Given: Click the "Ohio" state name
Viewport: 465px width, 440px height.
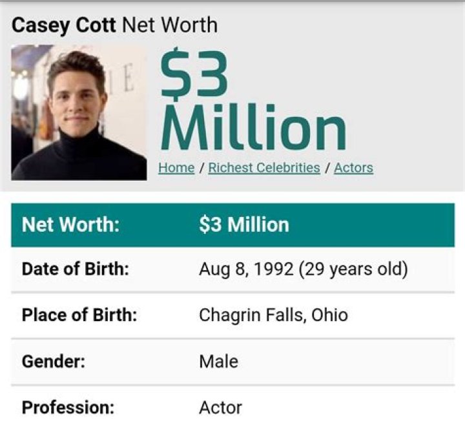Looking at the screenshot, I should pos(329,315).
